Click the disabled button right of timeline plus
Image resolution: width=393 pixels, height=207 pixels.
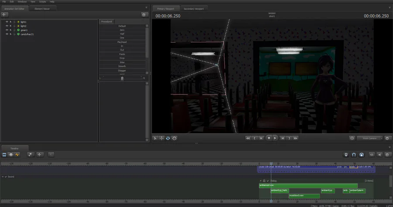(51, 155)
